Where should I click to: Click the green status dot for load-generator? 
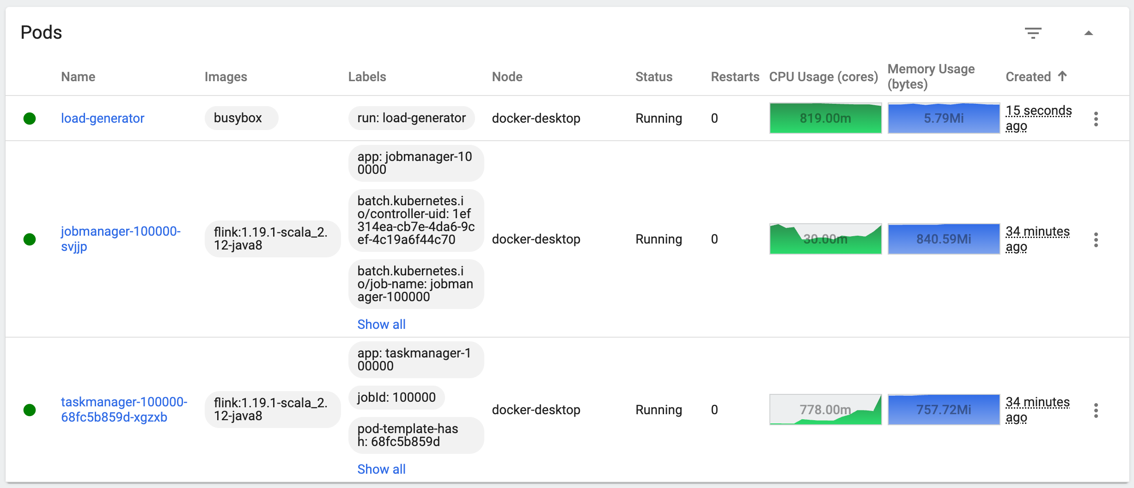tap(30, 119)
